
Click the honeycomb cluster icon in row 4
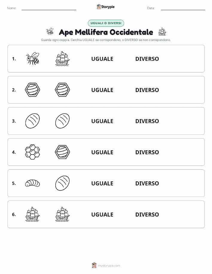(33, 152)
